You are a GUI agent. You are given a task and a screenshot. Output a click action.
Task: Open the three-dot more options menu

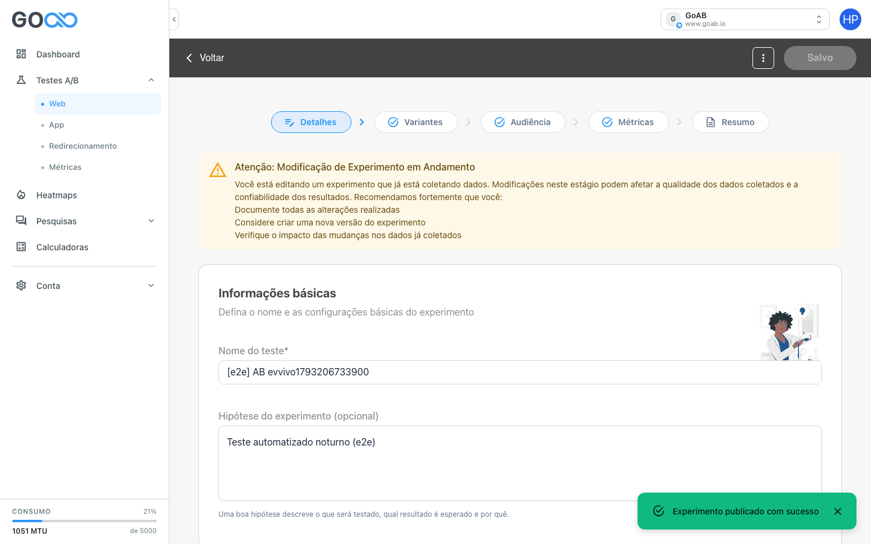point(763,58)
